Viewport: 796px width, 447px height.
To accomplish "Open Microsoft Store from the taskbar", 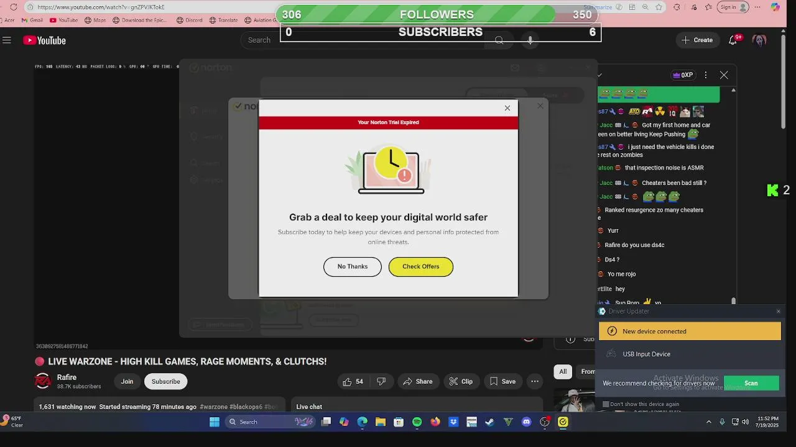I will [x=399, y=422].
